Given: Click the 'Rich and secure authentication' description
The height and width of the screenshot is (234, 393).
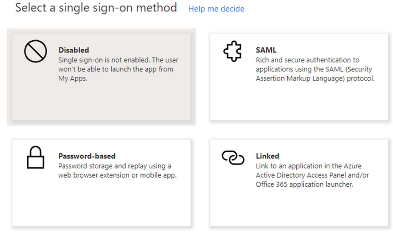Looking at the screenshot, I should coord(315,69).
